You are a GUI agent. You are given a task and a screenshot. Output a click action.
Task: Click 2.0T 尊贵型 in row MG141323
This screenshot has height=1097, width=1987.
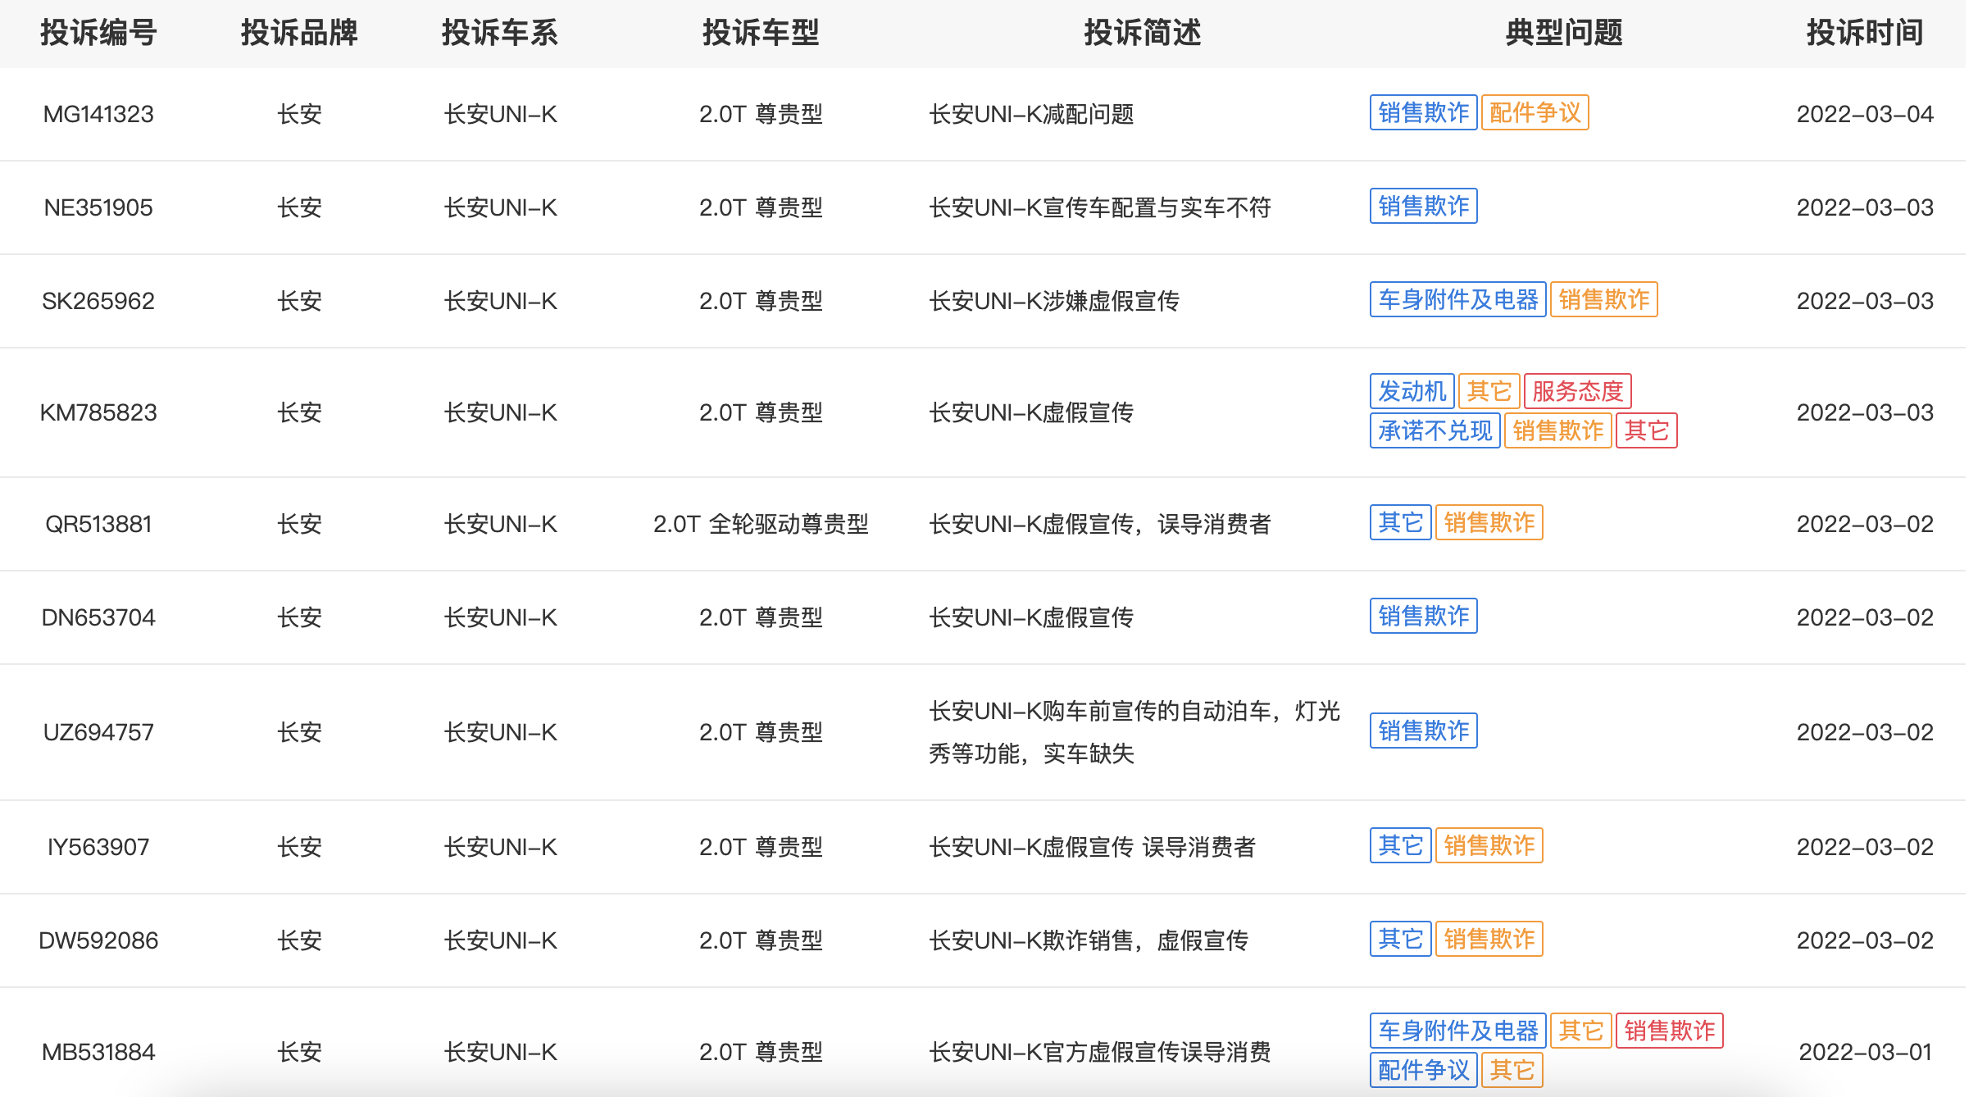(761, 114)
